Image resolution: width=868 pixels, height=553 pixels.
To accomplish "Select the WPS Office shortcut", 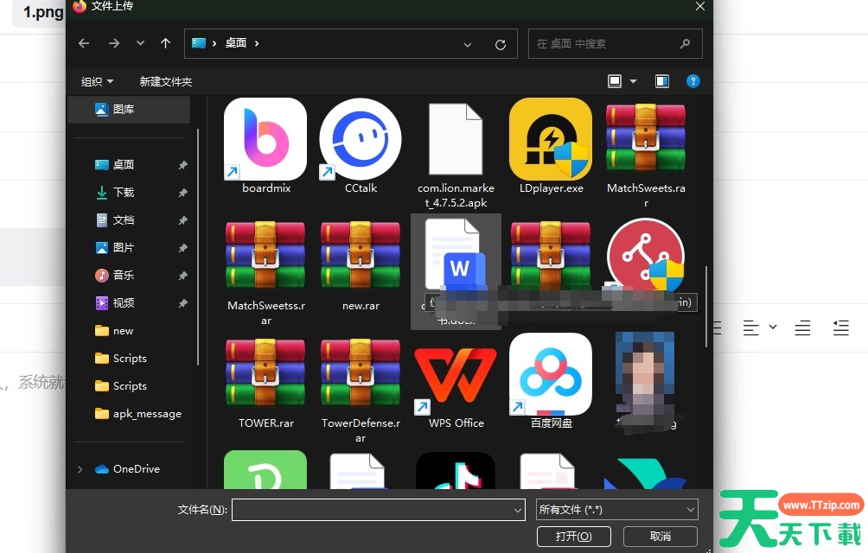I will (x=456, y=374).
